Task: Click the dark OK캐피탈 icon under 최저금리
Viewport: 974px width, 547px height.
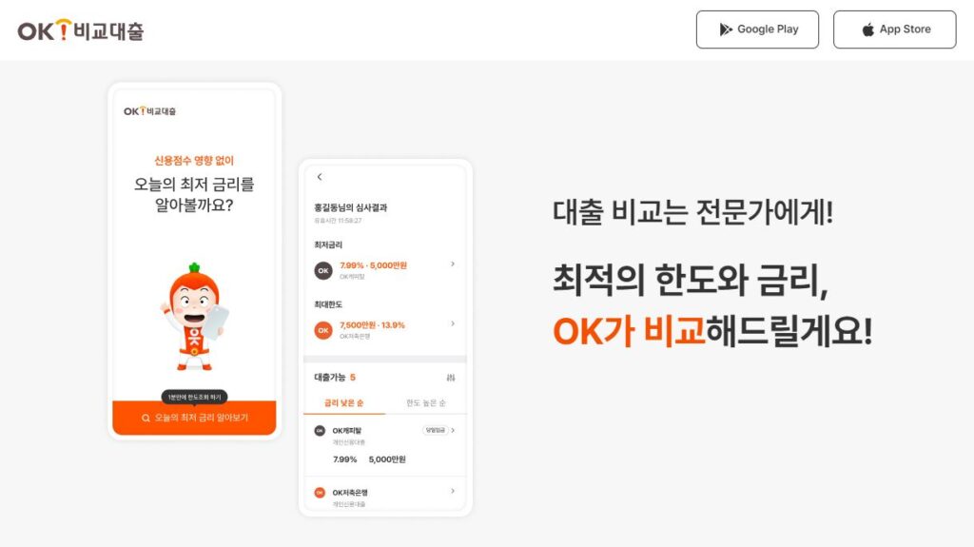Action: [x=323, y=270]
